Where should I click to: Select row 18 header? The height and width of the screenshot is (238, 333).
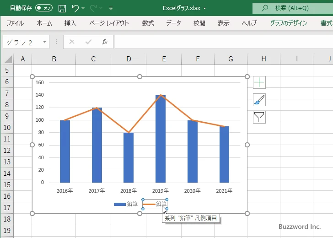tap(7, 219)
